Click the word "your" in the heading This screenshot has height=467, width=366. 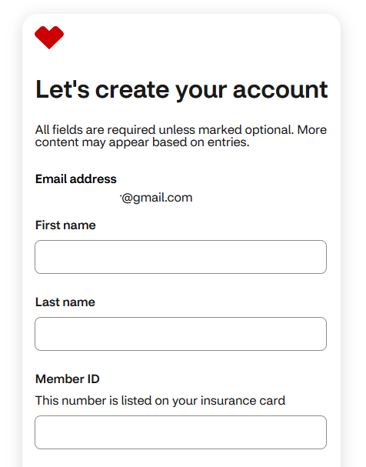[x=201, y=91]
